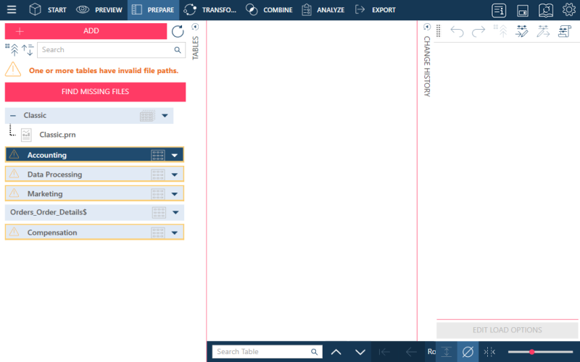Toggle the row height button
Screen dimensions: 580x362
(447, 352)
